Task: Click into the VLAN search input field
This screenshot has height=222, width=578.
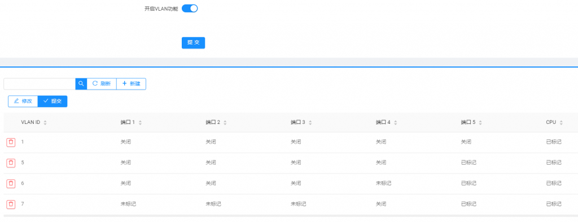Action: [40, 83]
